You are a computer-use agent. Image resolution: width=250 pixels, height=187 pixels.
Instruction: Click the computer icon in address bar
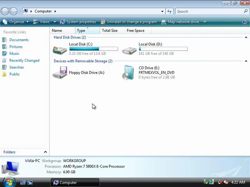coord(26,11)
